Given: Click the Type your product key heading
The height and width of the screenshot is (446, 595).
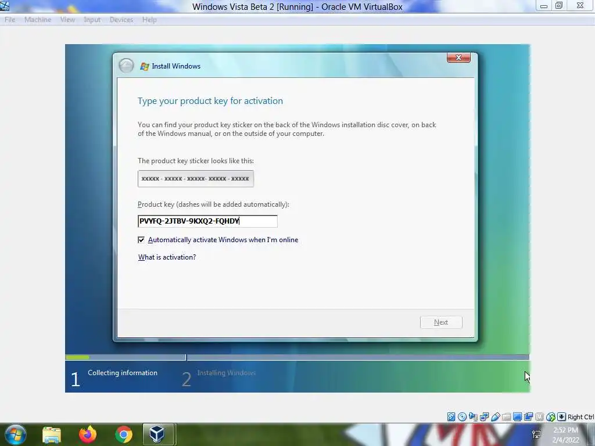Looking at the screenshot, I should [210, 101].
